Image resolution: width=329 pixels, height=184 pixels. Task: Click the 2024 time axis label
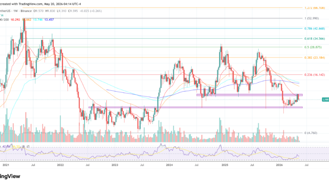pyautogui.click(x=169, y=165)
